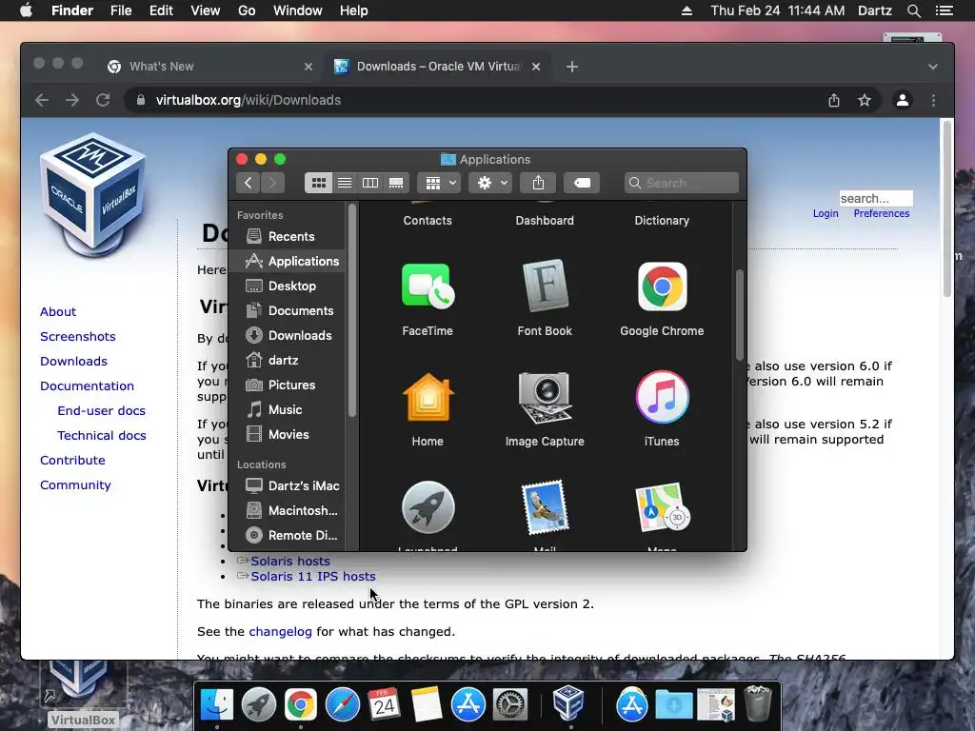This screenshot has height=731, width=975.
Task: Open Music in Finder sidebar
Action: click(x=287, y=409)
